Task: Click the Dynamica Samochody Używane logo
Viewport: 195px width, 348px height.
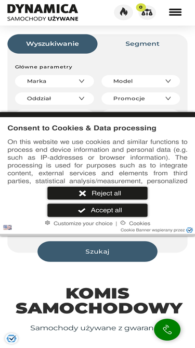Action: tap(43, 13)
